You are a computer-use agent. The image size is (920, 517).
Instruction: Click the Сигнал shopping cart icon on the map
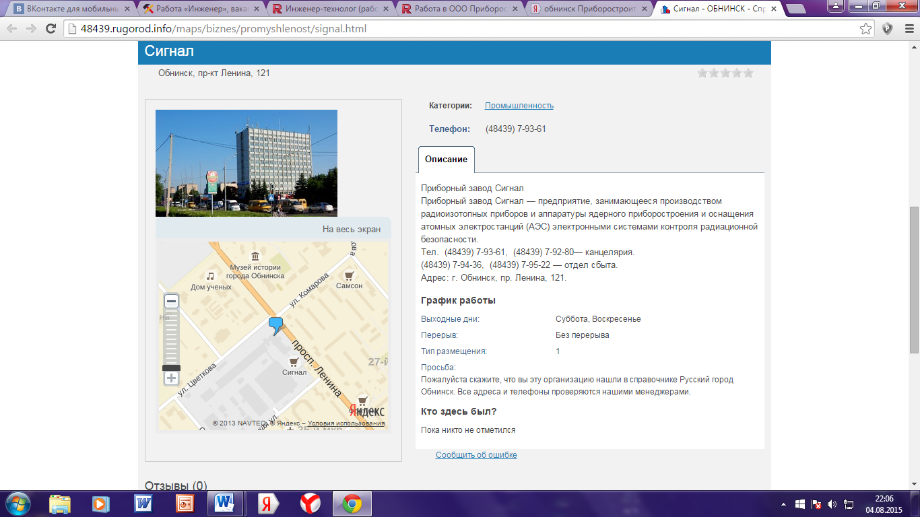[294, 361]
